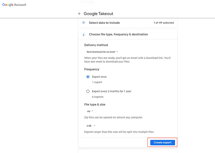
Task: Click 'Zip files can be opened' description
Action: pyautogui.click(x=113, y=118)
